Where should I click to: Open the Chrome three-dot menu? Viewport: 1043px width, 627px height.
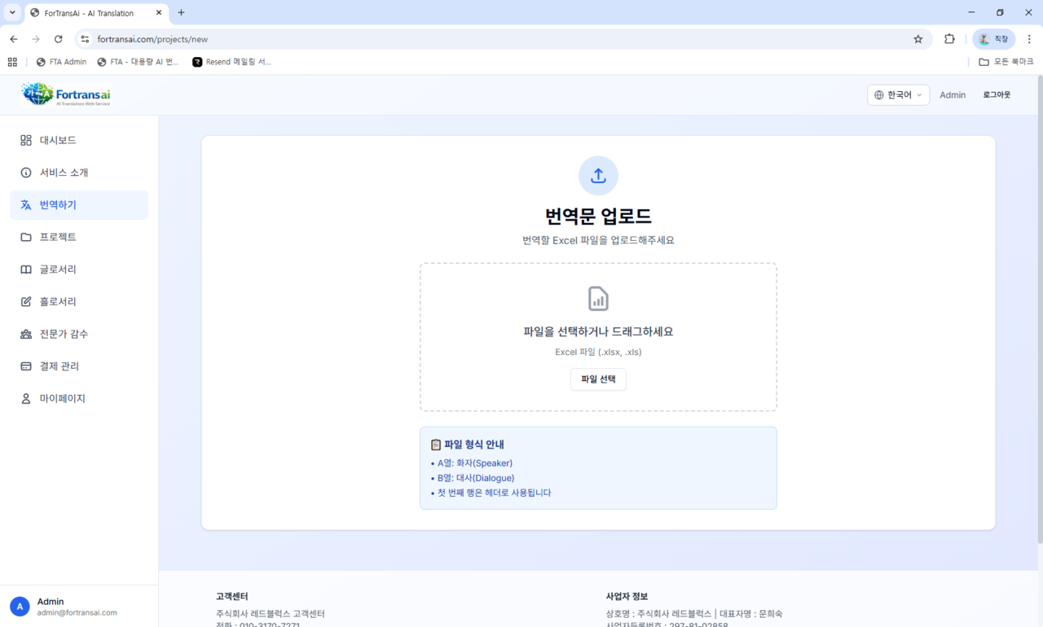pos(1029,39)
